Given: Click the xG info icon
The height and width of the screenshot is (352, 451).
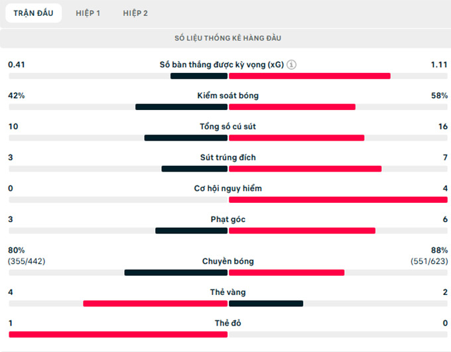Looking at the screenshot, I should [292, 65].
